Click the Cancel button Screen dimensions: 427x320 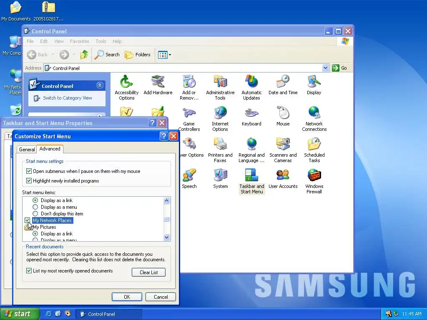tap(161, 297)
